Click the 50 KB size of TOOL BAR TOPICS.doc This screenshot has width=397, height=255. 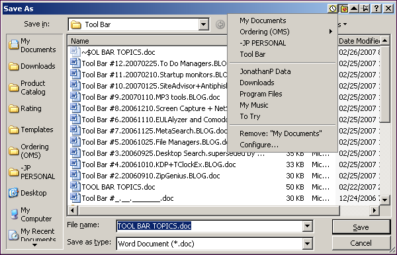tap(295, 187)
